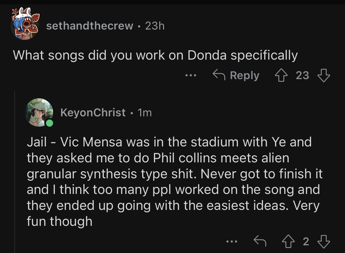Collapse the reply thread using the vertical line
Viewport: 345px width, 253px height.
click(x=15, y=171)
